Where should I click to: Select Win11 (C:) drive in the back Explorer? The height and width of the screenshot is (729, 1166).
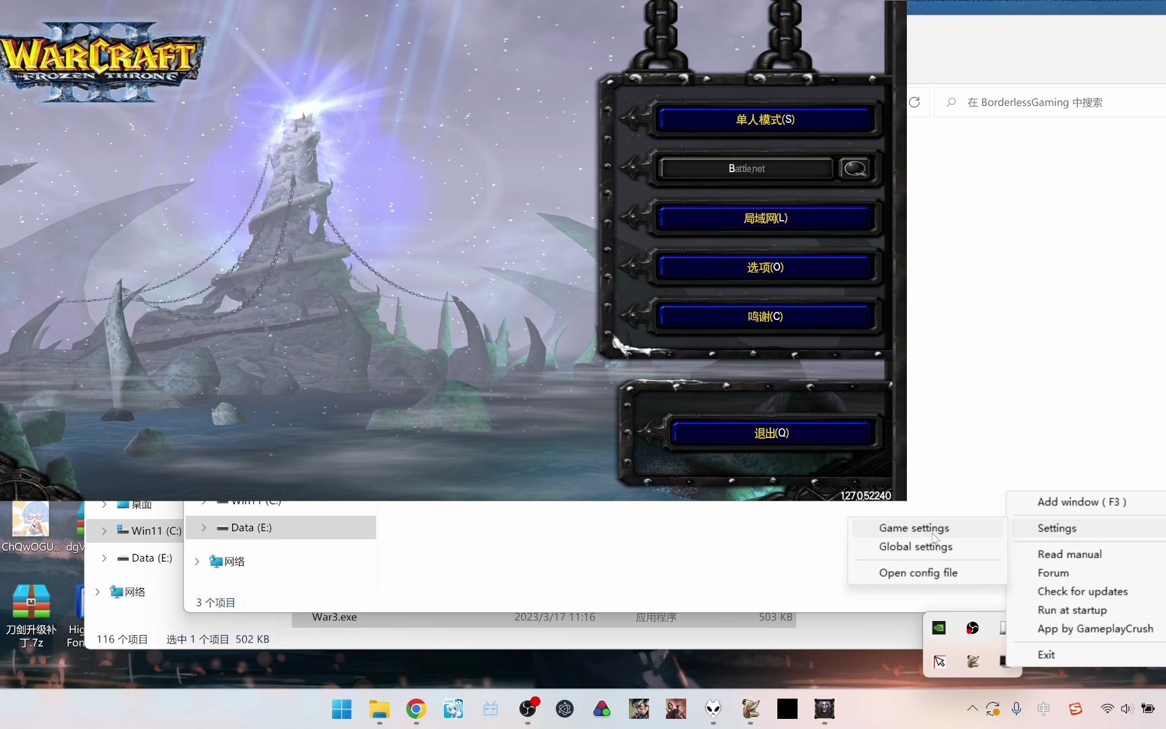click(x=148, y=531)
